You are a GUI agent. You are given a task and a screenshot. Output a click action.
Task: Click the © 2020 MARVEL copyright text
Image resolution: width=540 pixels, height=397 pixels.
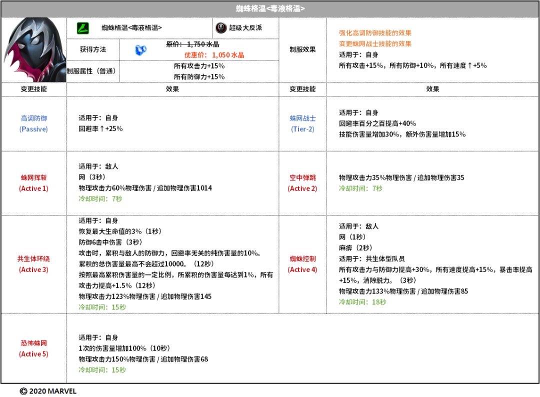(x=48, y=391)
